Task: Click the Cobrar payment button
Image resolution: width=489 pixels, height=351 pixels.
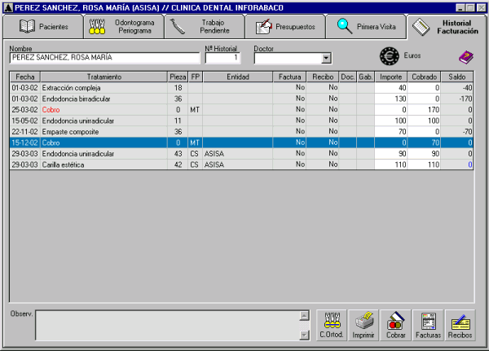Action: (x=395, y=326)
